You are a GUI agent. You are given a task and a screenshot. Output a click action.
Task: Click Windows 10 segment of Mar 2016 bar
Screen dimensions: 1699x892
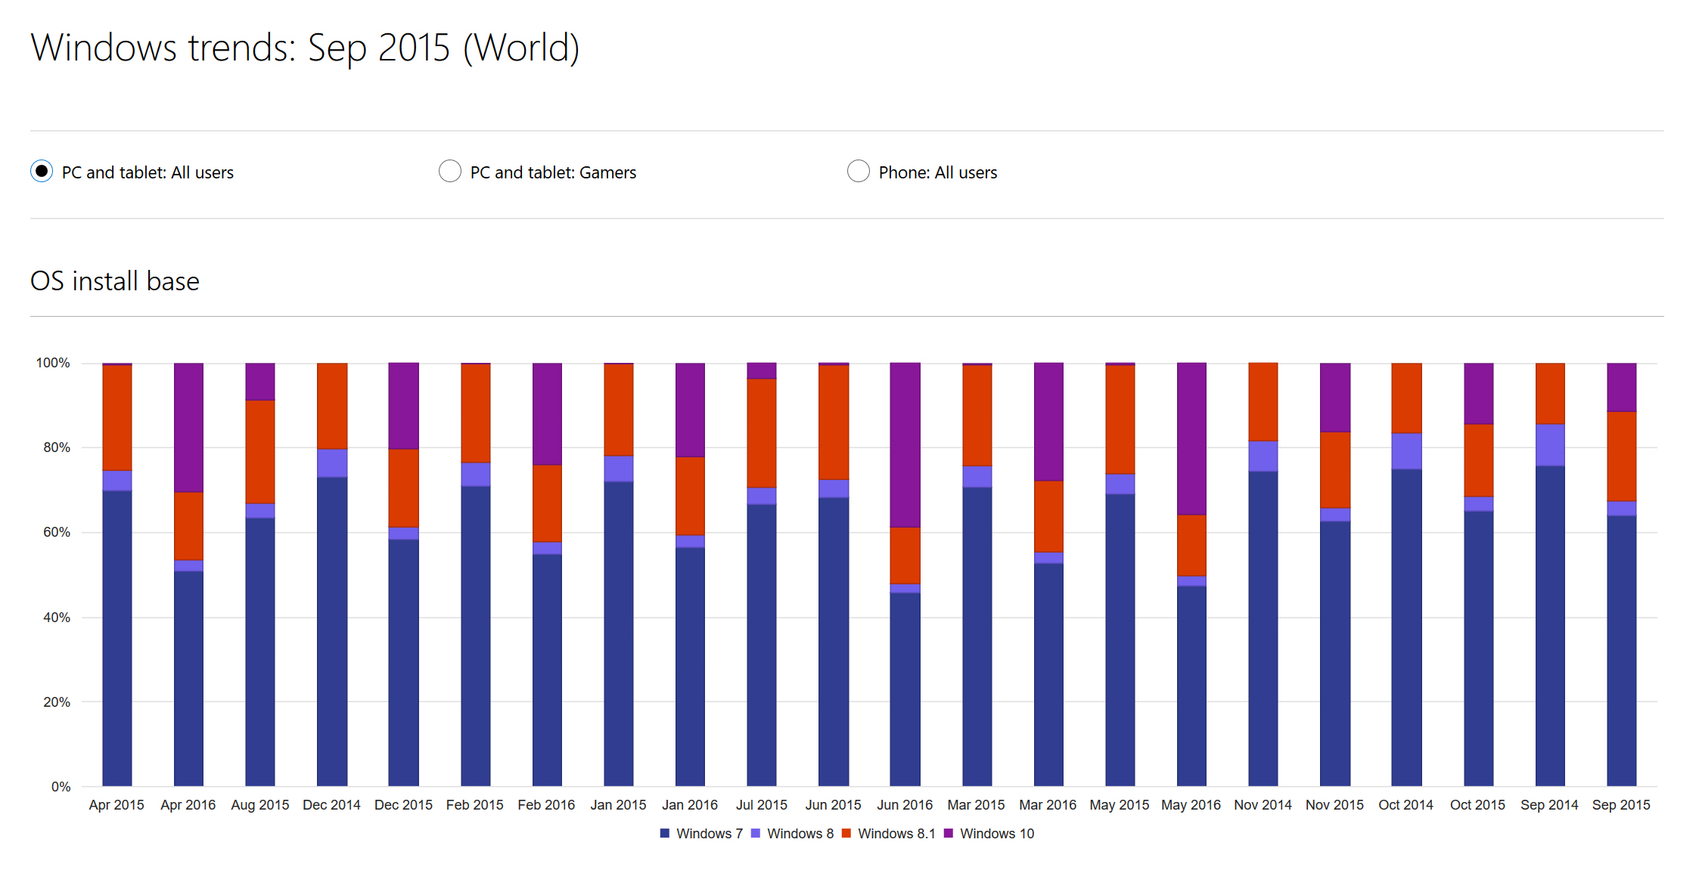1048,422
